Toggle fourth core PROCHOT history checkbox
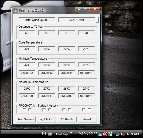The height and width of the screenshot is (138, 143). 89,110
